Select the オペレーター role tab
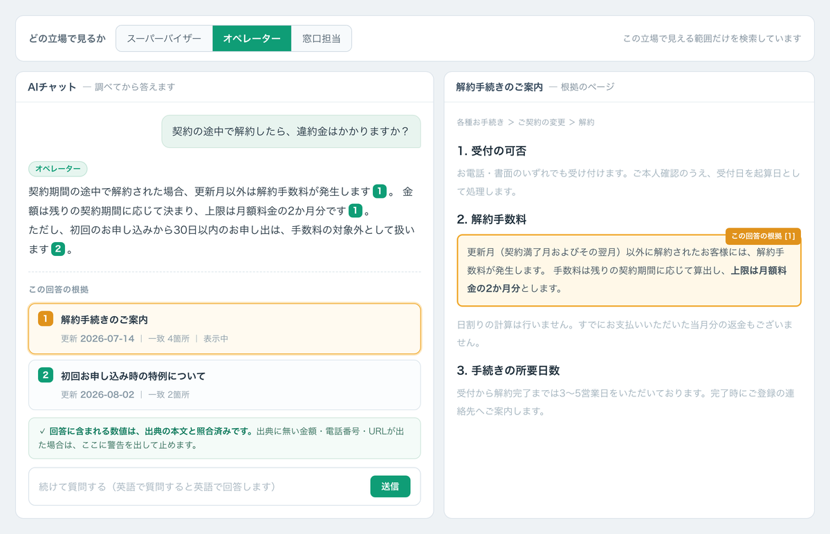 click(x=252, y=39)
